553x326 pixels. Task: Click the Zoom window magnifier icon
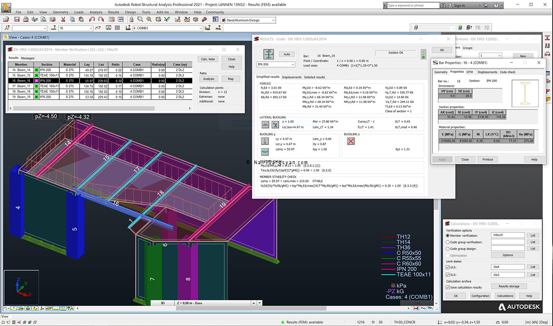click(140, 20)
